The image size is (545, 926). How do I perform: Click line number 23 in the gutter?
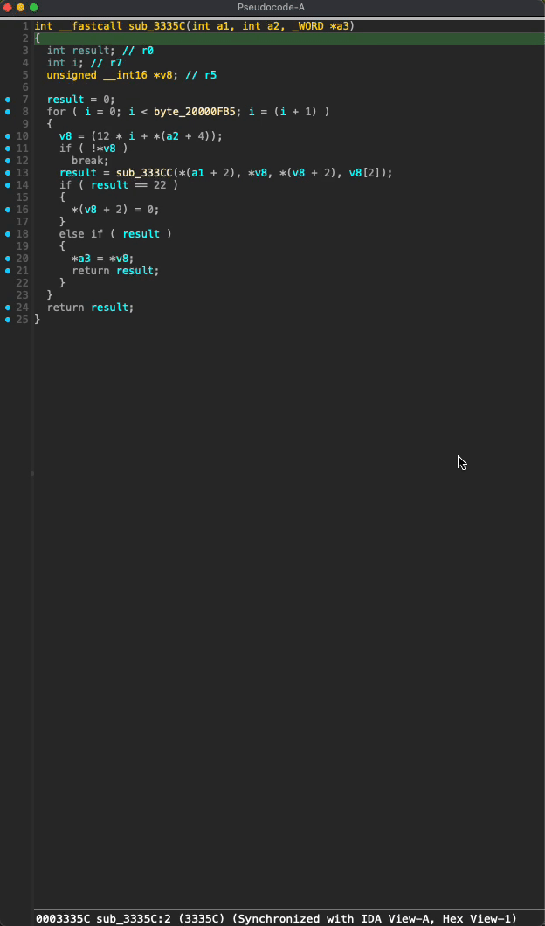tap(23, 294)
